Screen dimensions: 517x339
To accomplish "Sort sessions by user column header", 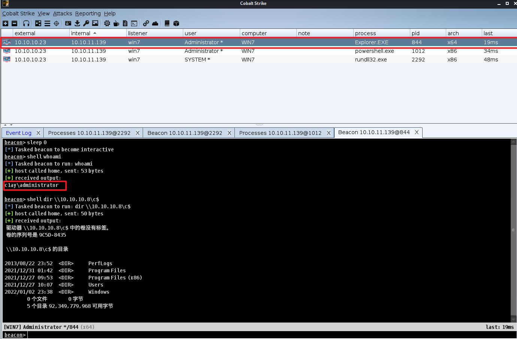I will [211, 33].
